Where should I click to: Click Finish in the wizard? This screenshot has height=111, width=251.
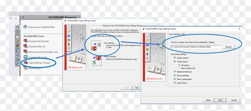point(220,100)
